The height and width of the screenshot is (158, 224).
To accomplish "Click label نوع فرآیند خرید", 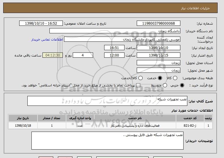I will pyautogui.click(x=201, y=85).
